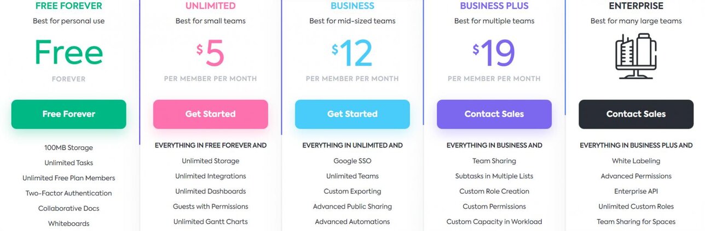Image resolution: width=705 pixels, height=231 pixels.
Task: Click the Unlimited Gantt Charts feature
Action: [210, 222]
